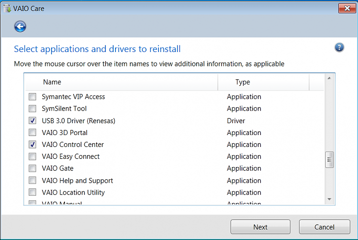Select the 'VAIO Location Utility' item name

(74, 192)
